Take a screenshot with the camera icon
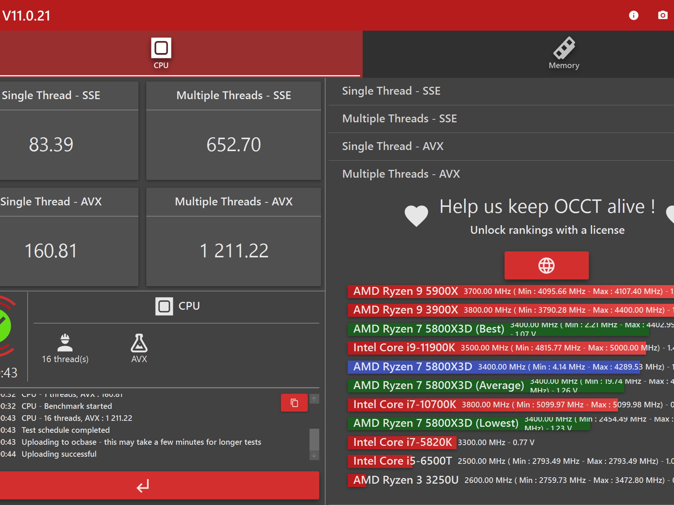The image size is (674, 505). pyautogui.click(x=662, y=15)
